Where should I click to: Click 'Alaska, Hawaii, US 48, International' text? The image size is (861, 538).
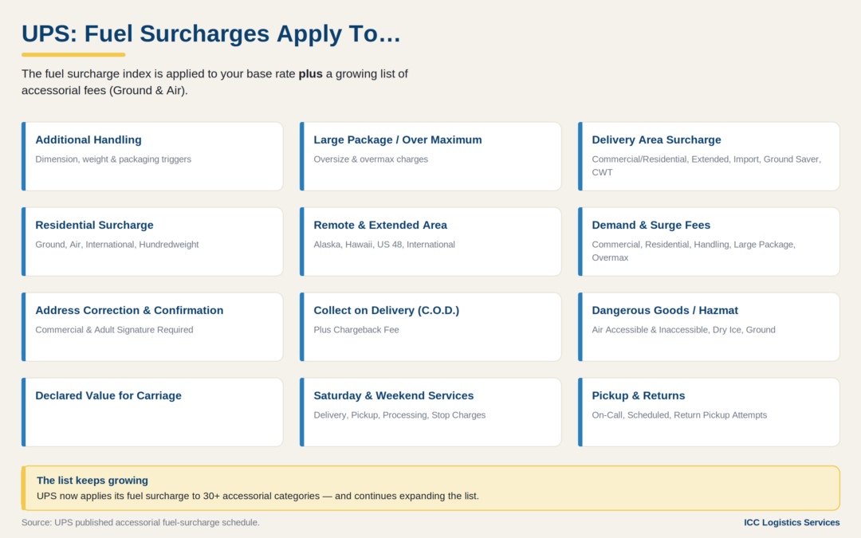pyautogui.click(x=384, y=245)
